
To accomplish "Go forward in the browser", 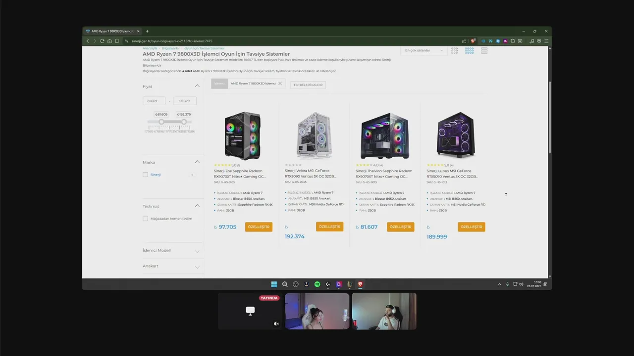I will pyautogui.click(x=95, y=41).
